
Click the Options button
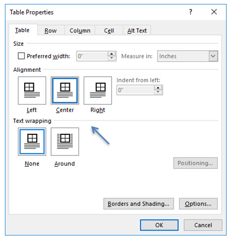tap(198, 204)
